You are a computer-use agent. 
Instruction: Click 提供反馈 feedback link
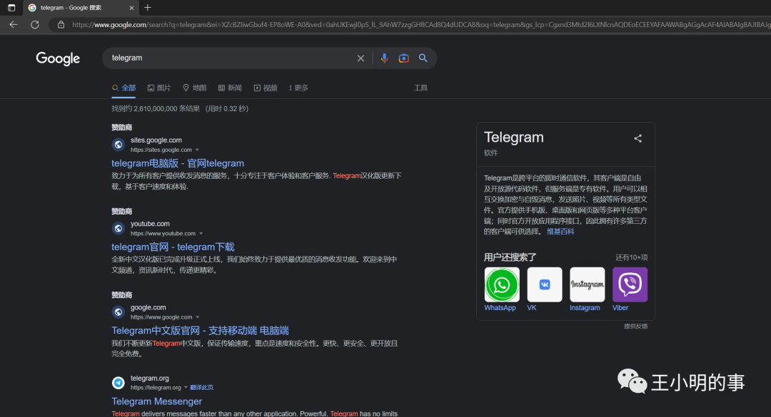click(636, 326)
